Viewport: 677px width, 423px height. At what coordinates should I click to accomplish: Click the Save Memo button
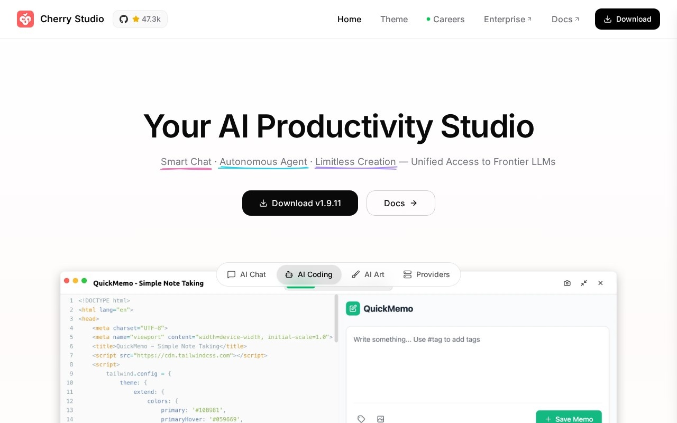(x=569, y=417)
